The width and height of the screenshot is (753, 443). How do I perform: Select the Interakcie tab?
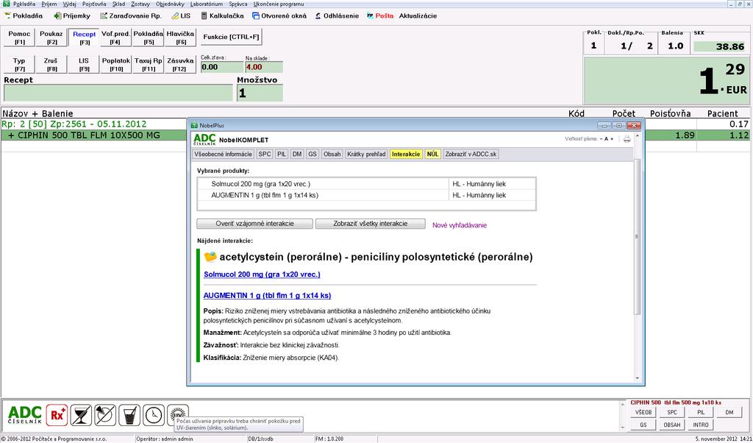(406, 155)
